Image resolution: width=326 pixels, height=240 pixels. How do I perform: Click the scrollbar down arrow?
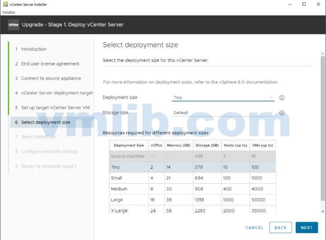click(322, 211)
